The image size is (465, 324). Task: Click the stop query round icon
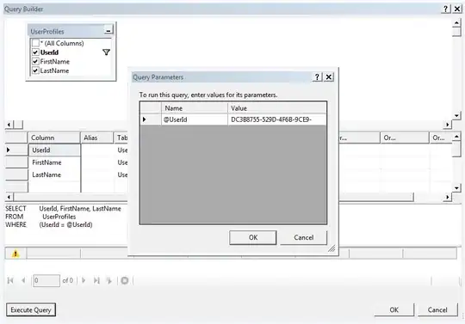tap(125, 280)
